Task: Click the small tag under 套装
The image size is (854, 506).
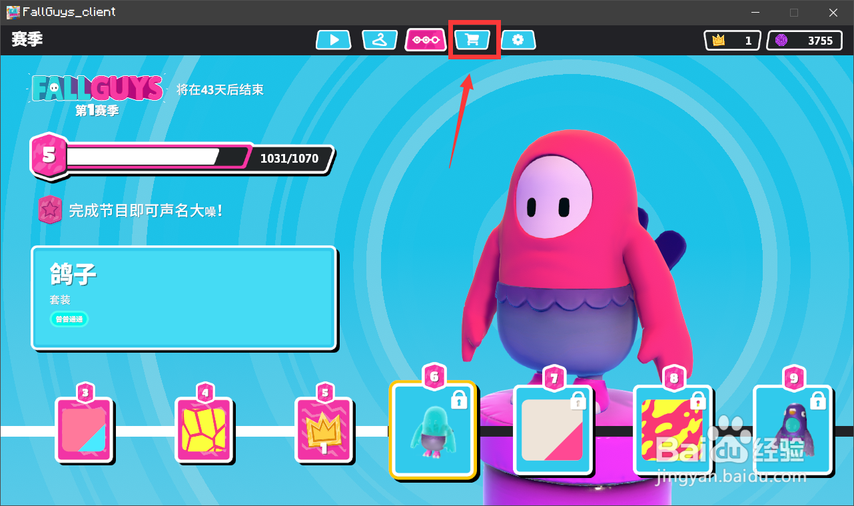Action: coord(69,319)
